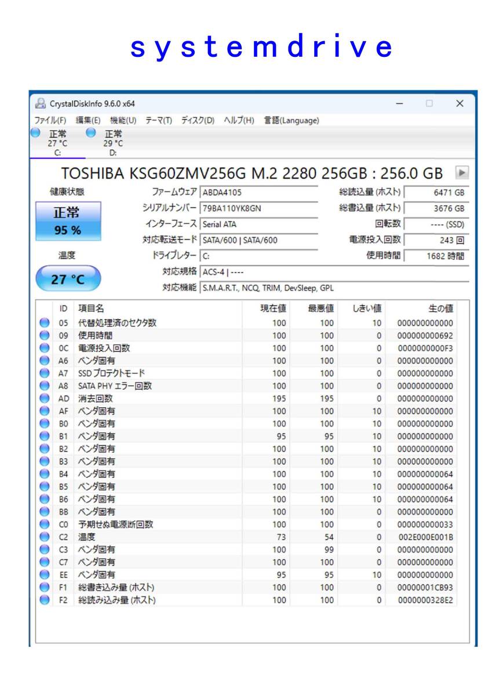Screen dimensions: 492x696
Task: Open the ファイル(F) menu
Action: (x=50, y=120)
